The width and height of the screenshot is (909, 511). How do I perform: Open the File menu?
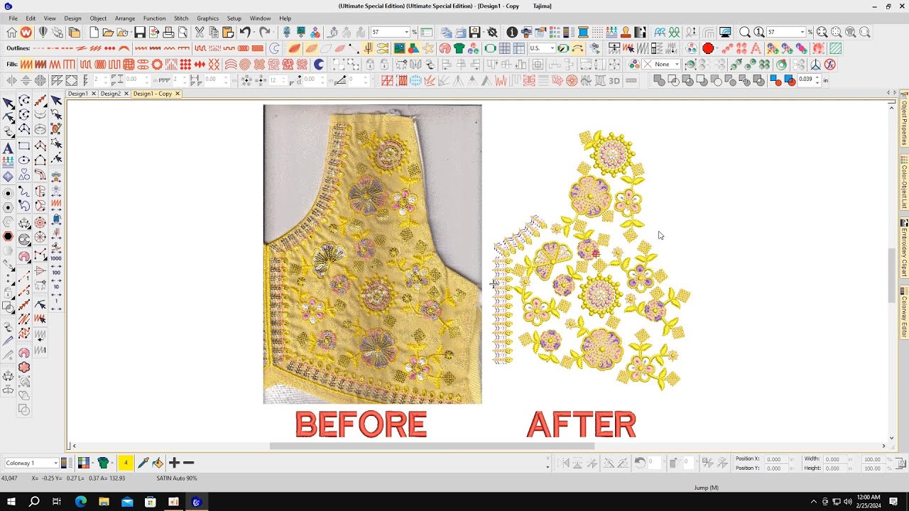click(13, 18)
